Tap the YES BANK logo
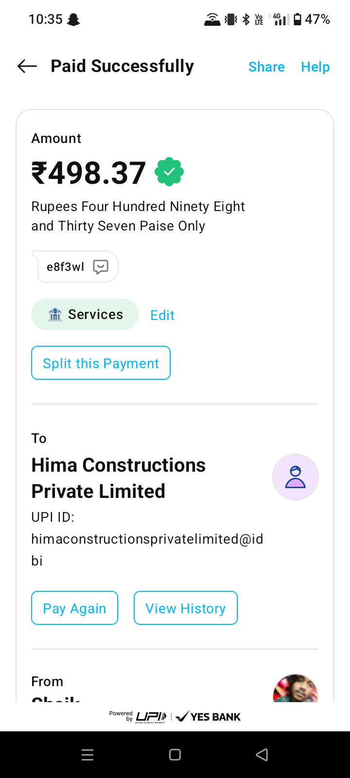The image size is (350, 778). pyautogui.click(x=208, y=717)
